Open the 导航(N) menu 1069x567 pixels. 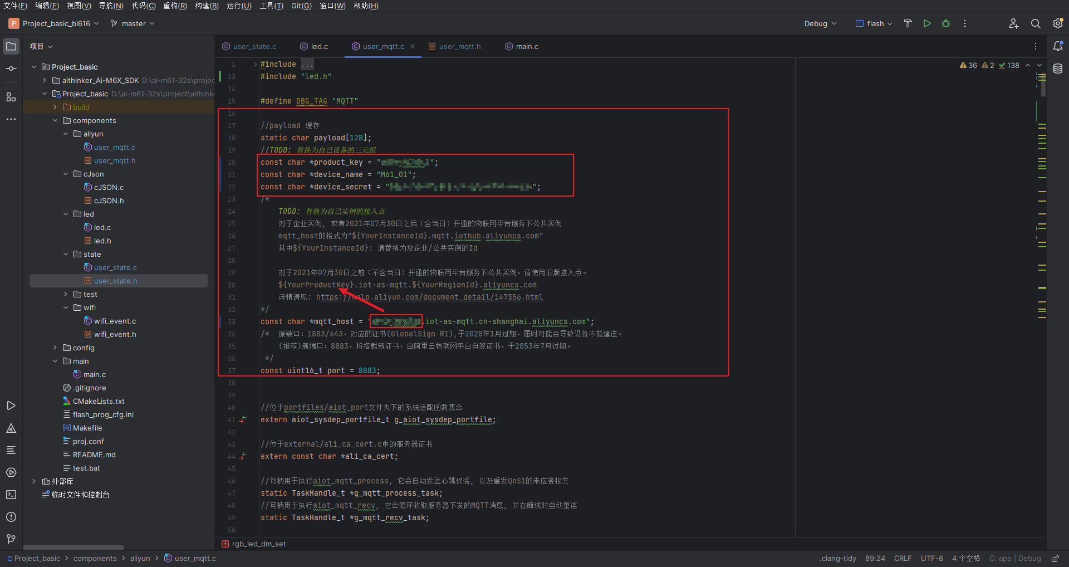coord(111,6)
